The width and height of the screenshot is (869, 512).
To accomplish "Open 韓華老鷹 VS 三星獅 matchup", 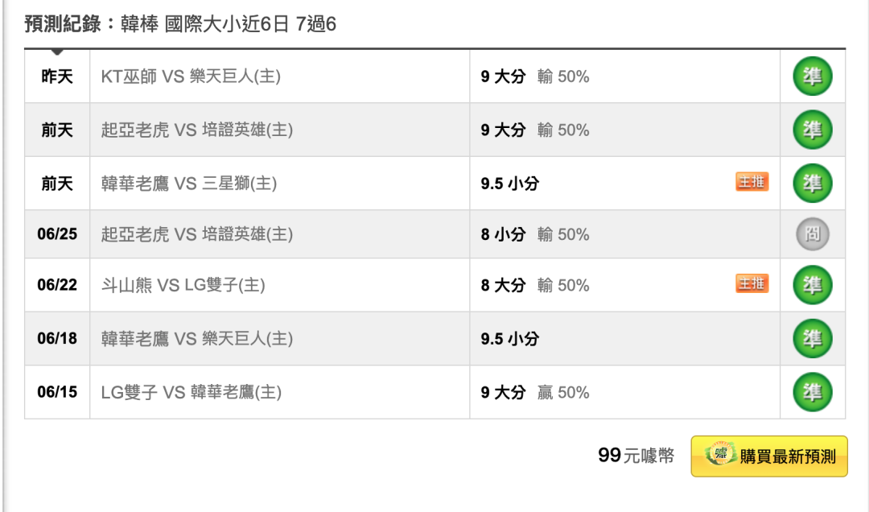I will 189,183.
